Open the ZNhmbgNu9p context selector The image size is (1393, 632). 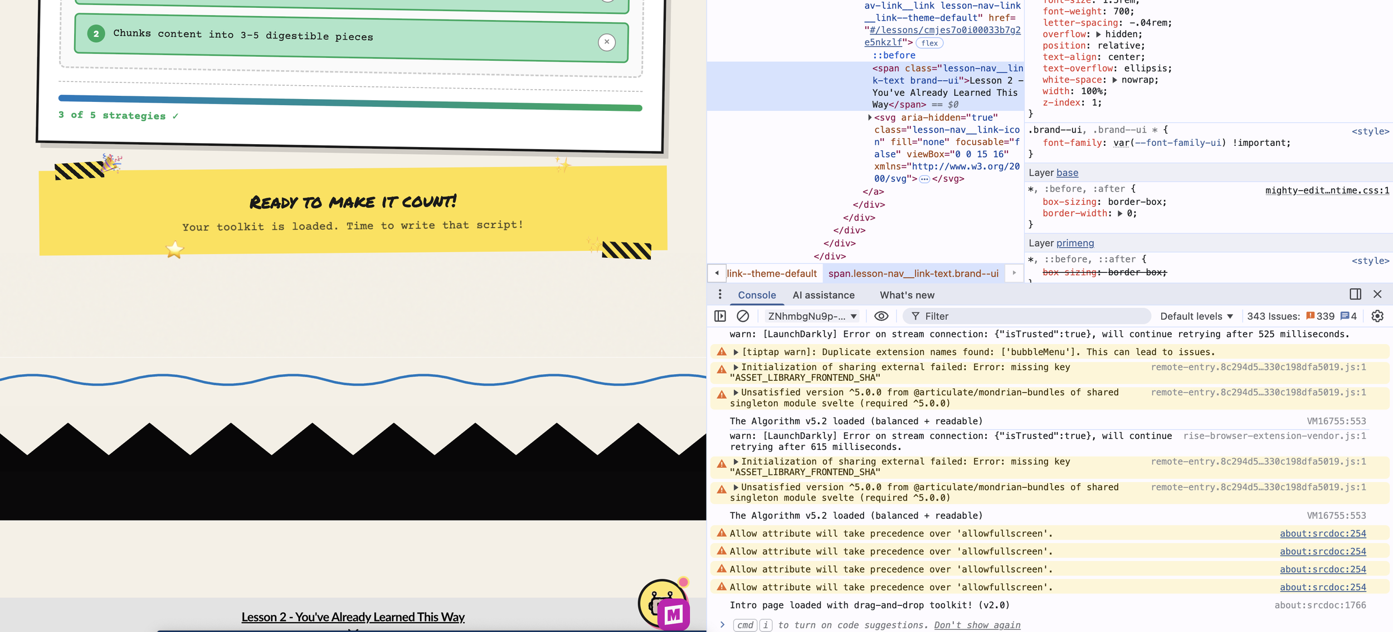click(x=812, y=316)
